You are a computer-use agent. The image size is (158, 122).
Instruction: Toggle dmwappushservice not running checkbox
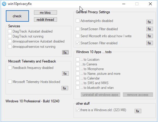pyautogui.click(x=10, y=47)
